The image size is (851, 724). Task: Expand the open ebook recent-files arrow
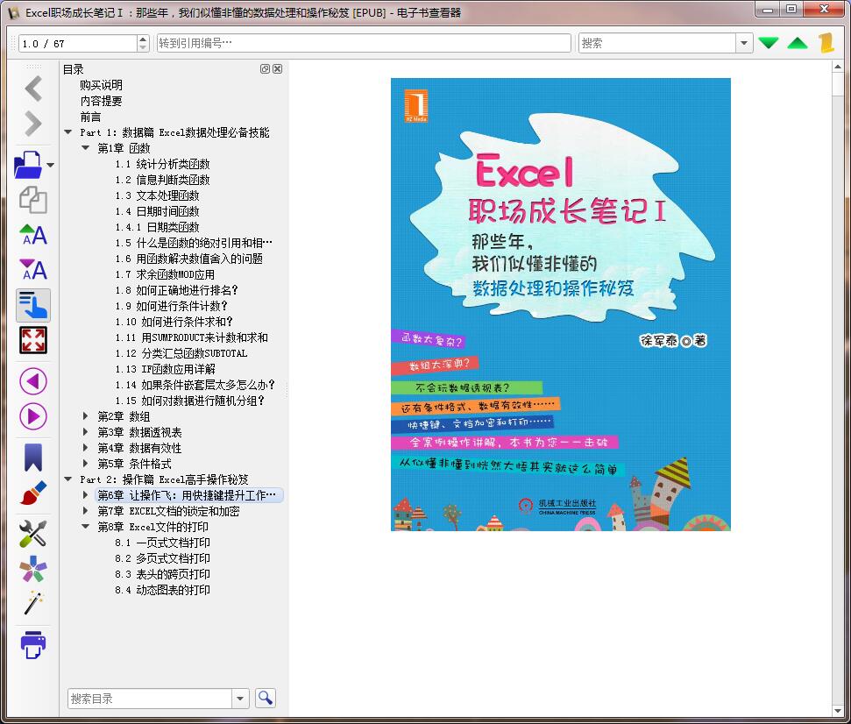pyautogui.click(x=51, y=165)
